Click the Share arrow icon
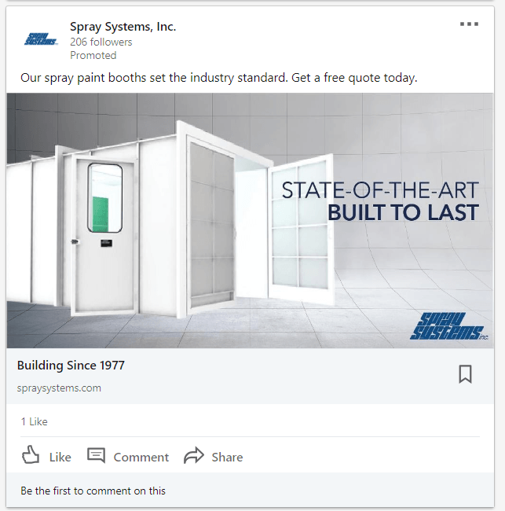Viewport: 505px width, 511px height. pyautogui.click(x=194, y=455)
